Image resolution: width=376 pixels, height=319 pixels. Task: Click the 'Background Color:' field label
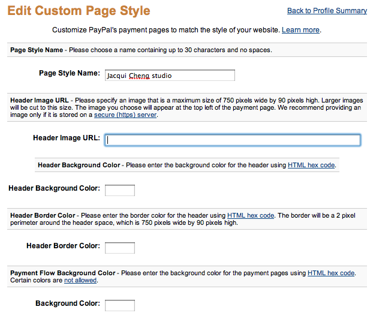[x=68, y=303]
